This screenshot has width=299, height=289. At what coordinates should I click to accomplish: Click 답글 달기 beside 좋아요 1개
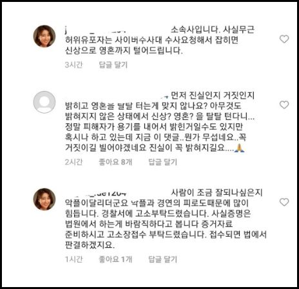point(163,259)
